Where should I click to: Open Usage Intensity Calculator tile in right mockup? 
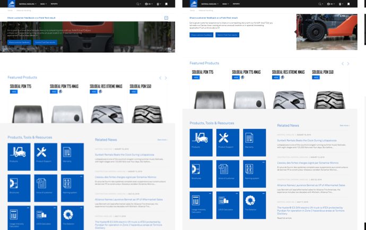click(x=201, y=205)
